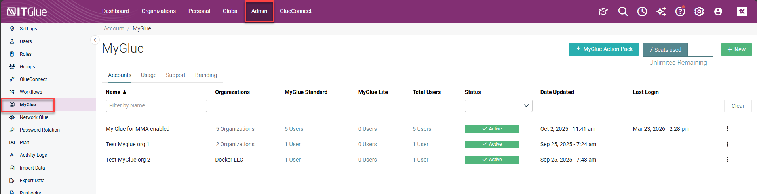Image resolution: width=757 pixels, height=194 pixels.
Task: Expand the Status filter dropdown
Action: click(x=498, y=106)
